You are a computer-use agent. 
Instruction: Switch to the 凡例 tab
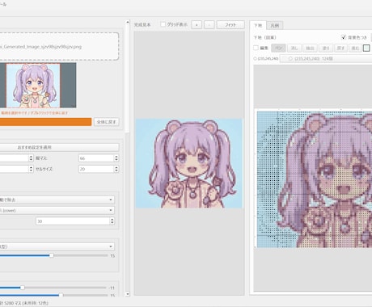pyautogui.click(x=275, y=26)
